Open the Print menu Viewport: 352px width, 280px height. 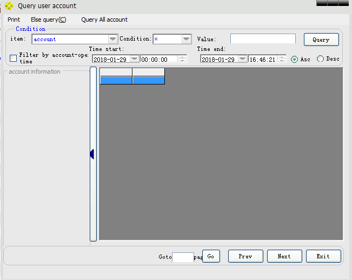click(14, 19)
